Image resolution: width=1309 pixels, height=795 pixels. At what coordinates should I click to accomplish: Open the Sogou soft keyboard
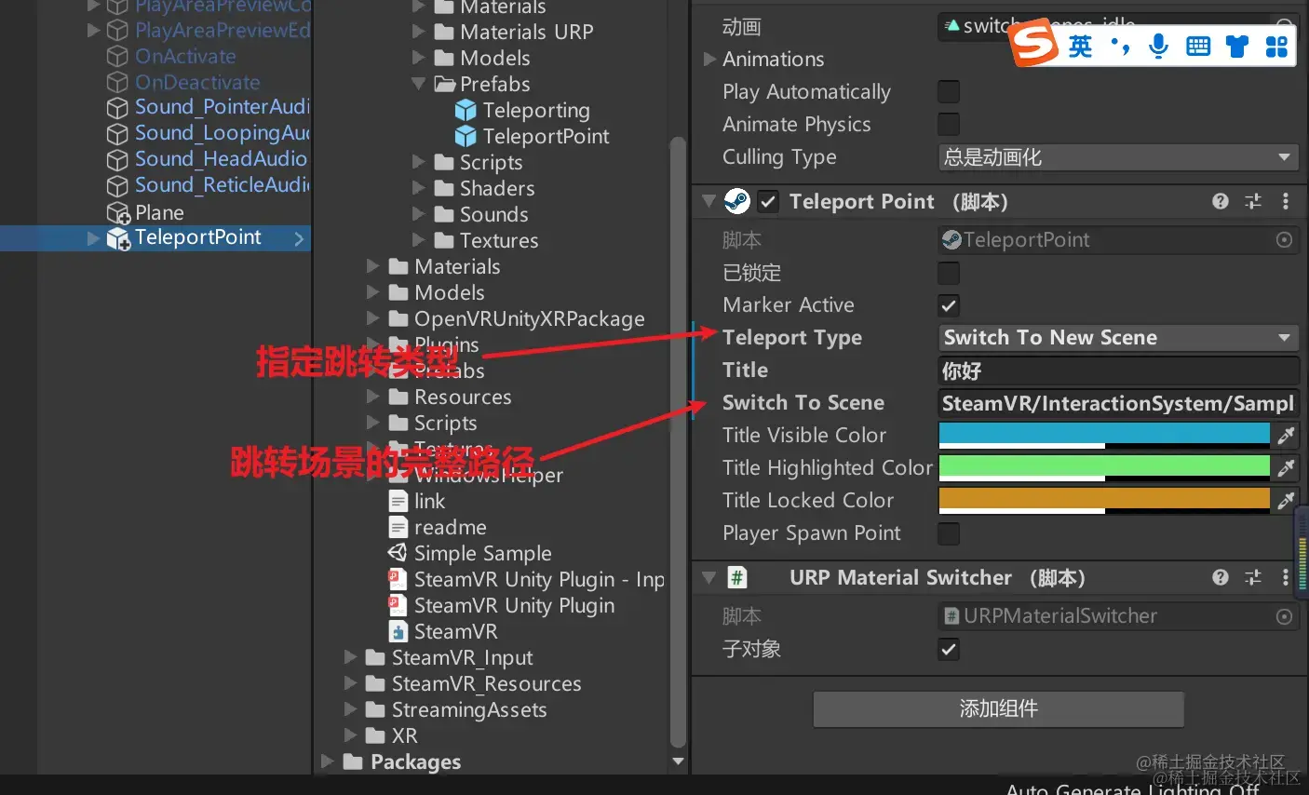(x=1198, y=46)
